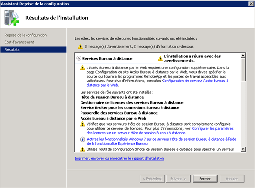
Task: Click Hôte de session Bureau à distance text
Action: coord(112,97)
